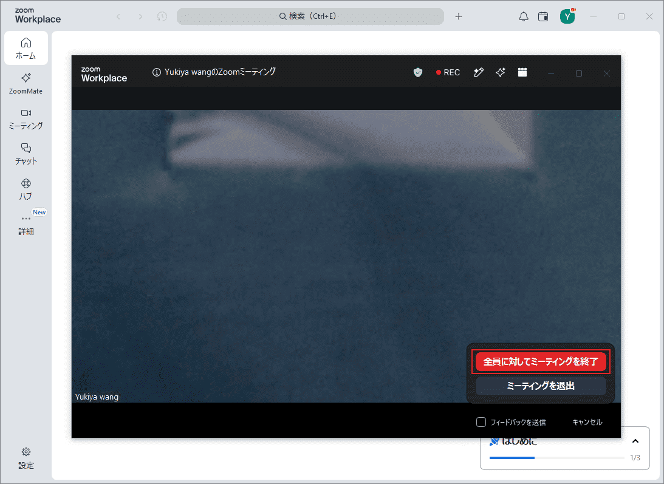The height and width of the screenshot is (484, 664).
Task: Click the Yukiya wang video name label
Action: coord(97,397)
